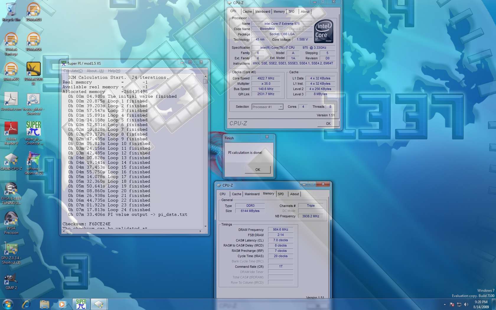Open 3DMark Vantage desktop shortcut
The height and width of the screenshot is (310, 496).
click(x=11, y=44)
